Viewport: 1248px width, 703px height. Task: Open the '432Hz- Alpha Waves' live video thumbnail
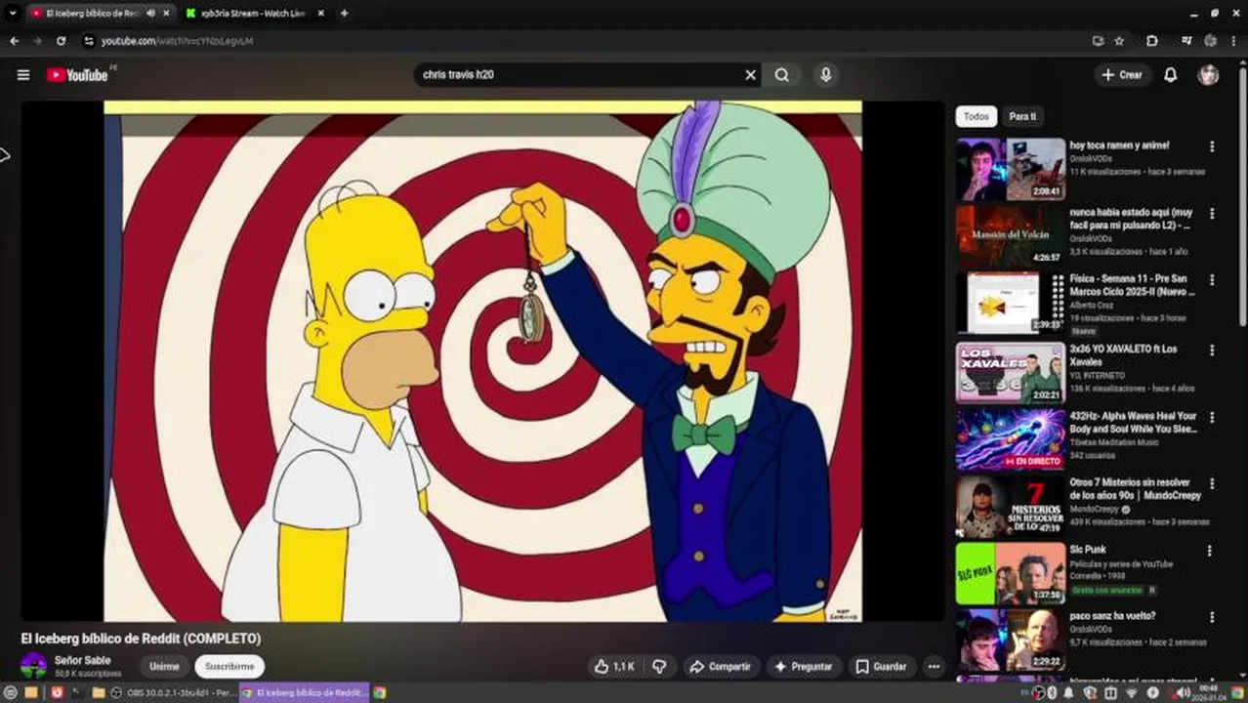click(x=1010, y=439)
